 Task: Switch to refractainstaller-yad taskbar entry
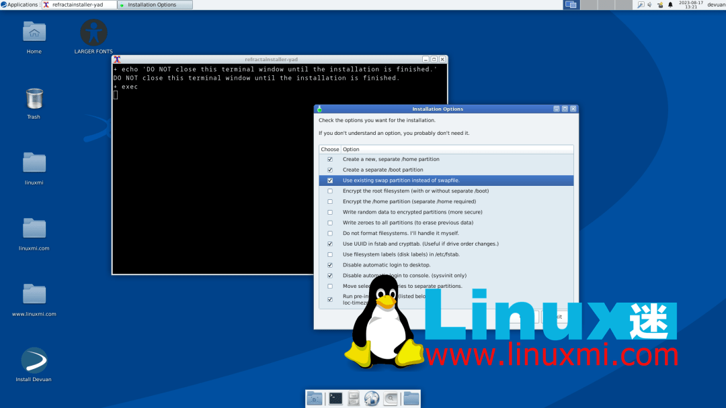point(79,5)
